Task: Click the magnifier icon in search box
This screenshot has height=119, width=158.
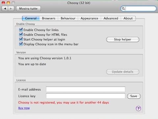Action: coord(123,9)
